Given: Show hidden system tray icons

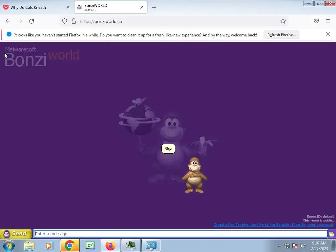Looking at the screenshot, I should click(x=279, y=246).
